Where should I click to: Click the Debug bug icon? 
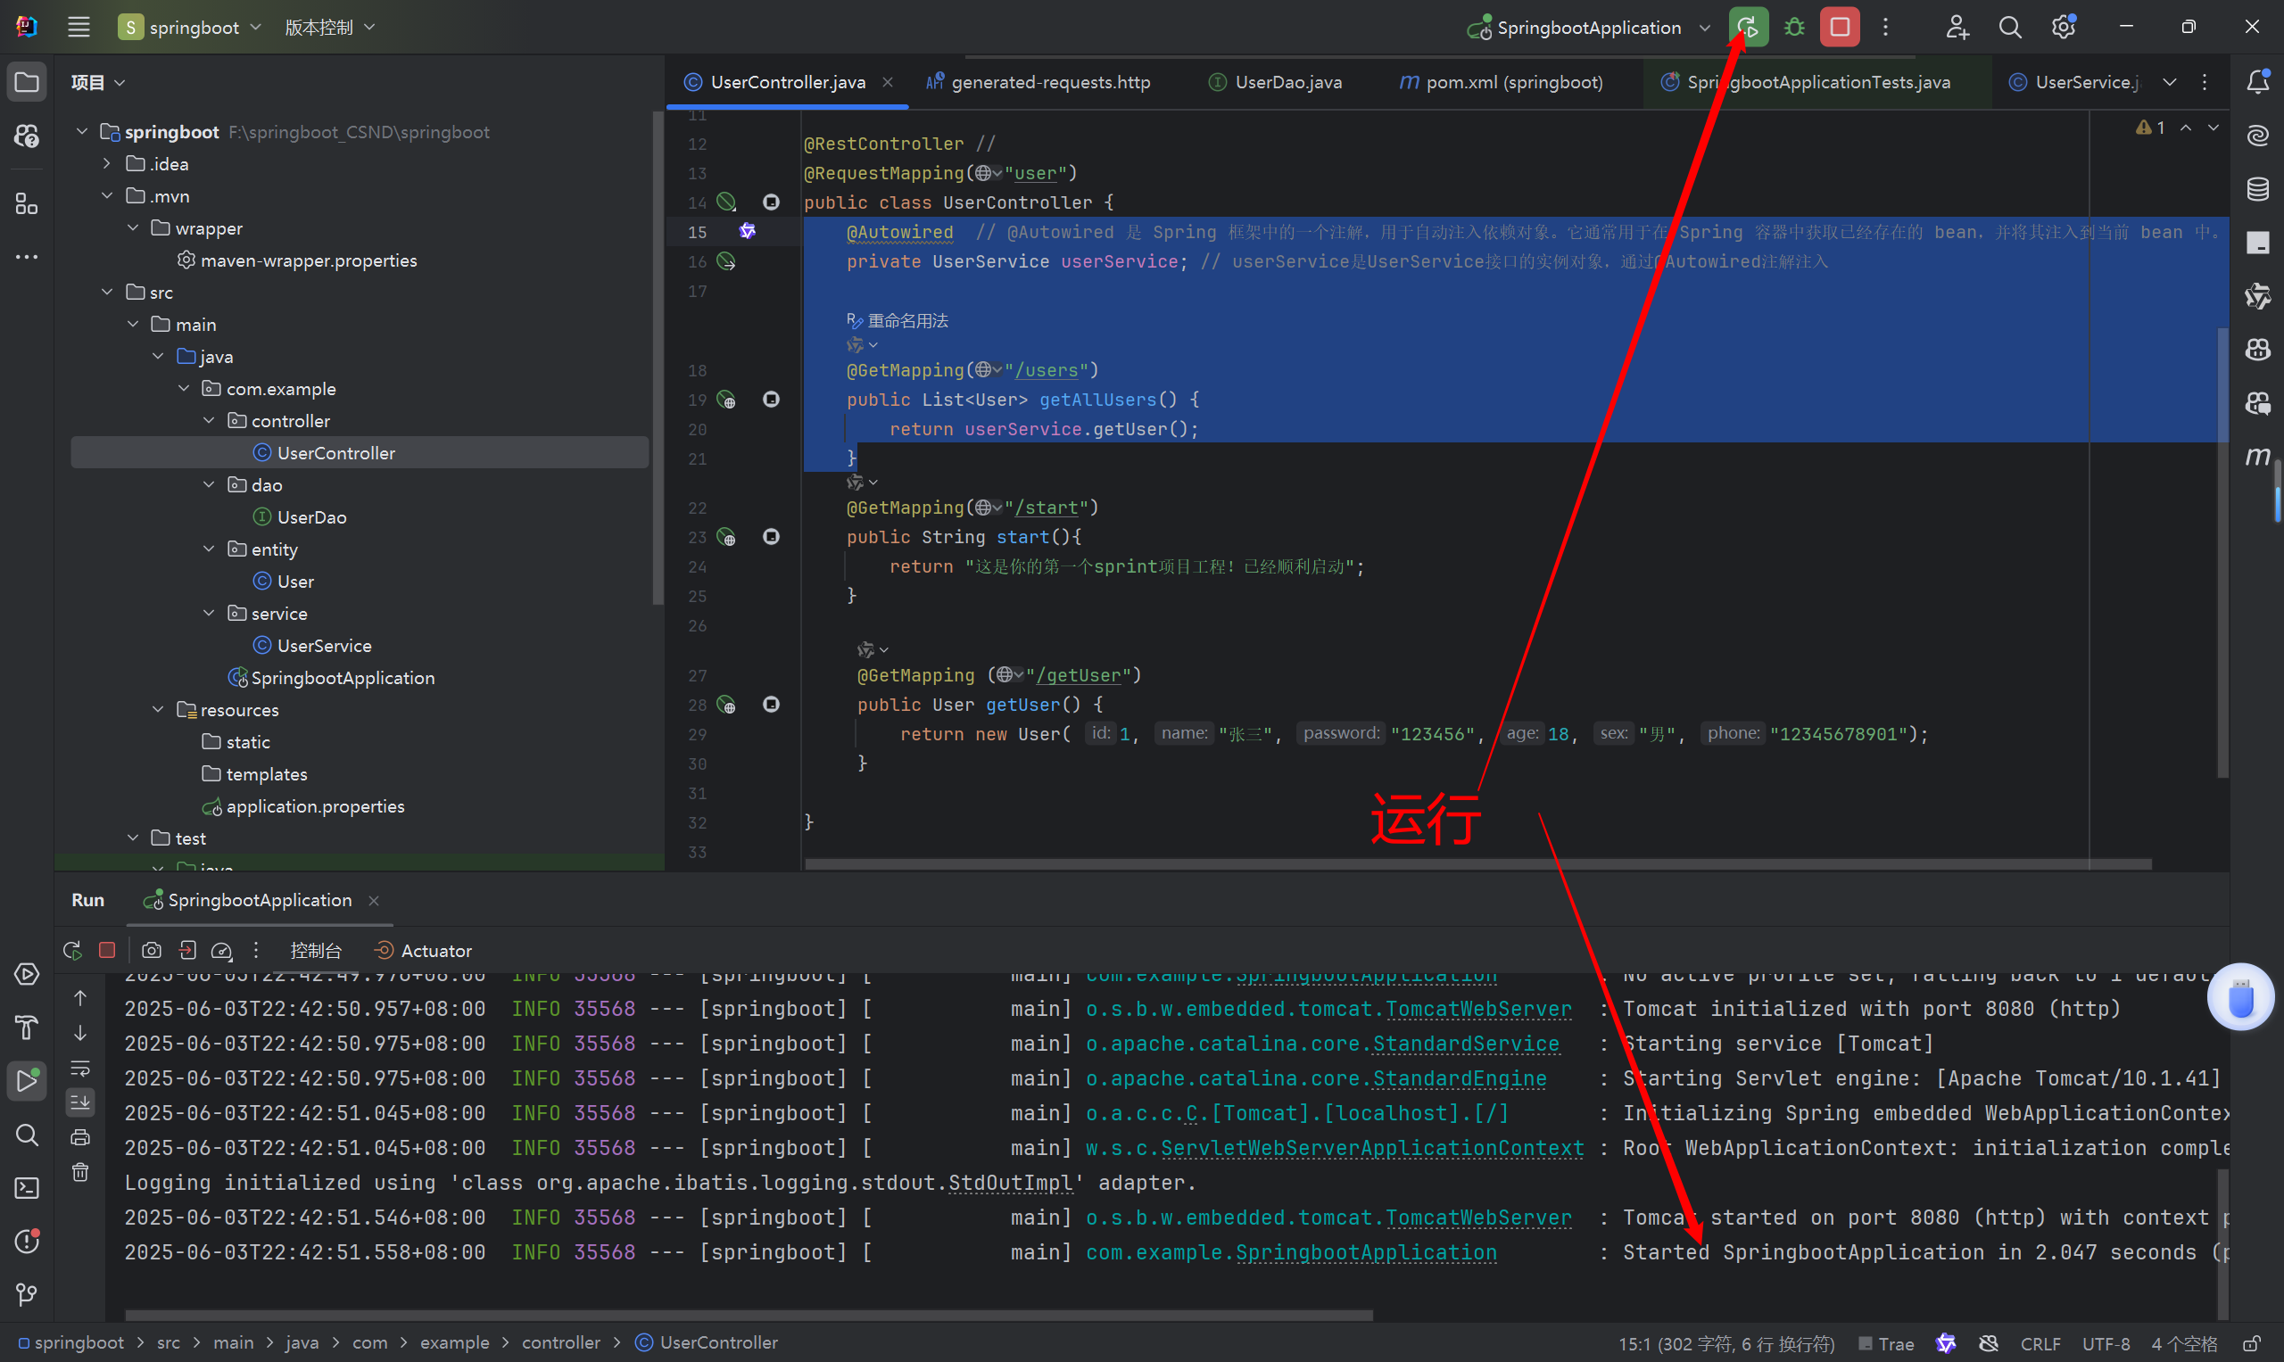pos(1794,28)
